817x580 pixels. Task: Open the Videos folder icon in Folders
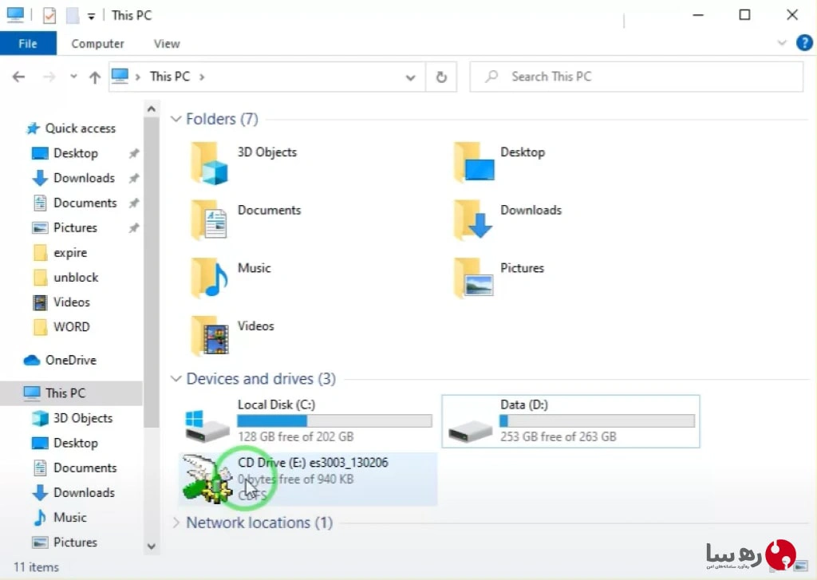click(209, 336)
